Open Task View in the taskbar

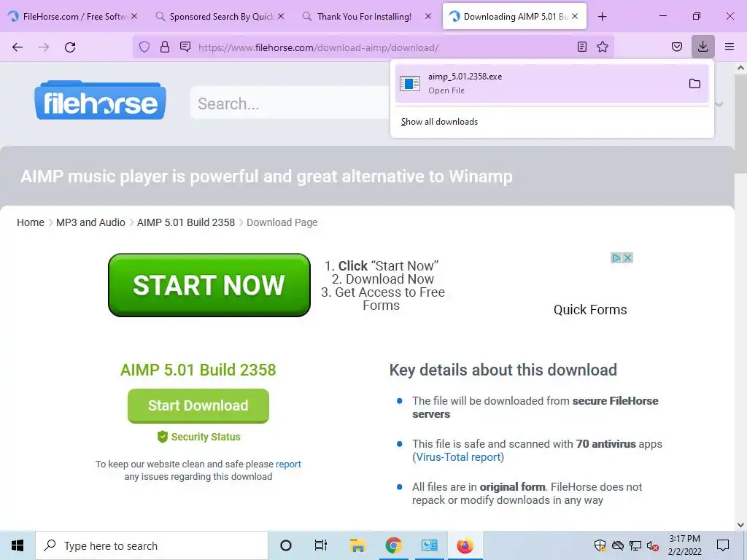[321, 545]
